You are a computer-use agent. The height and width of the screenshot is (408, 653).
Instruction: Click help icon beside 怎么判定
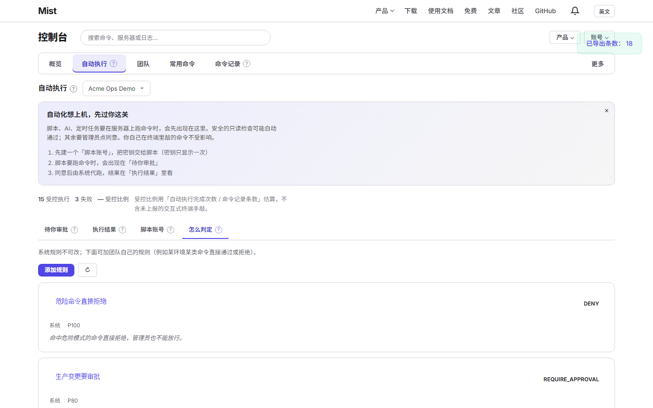219,230
